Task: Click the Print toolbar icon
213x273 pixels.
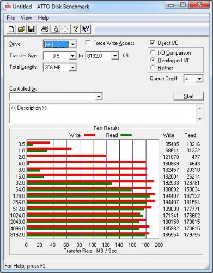Action: (45, 29)
